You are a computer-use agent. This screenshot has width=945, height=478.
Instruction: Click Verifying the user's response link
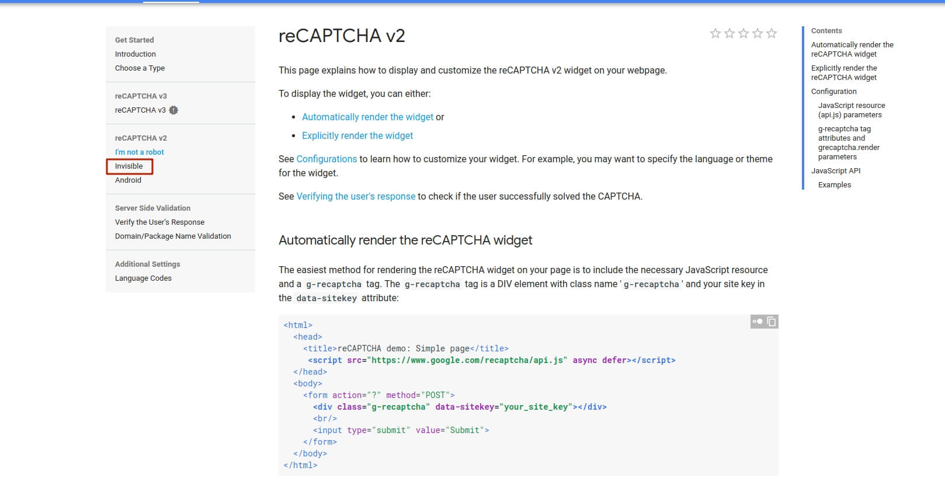click(x=356, y=197)
